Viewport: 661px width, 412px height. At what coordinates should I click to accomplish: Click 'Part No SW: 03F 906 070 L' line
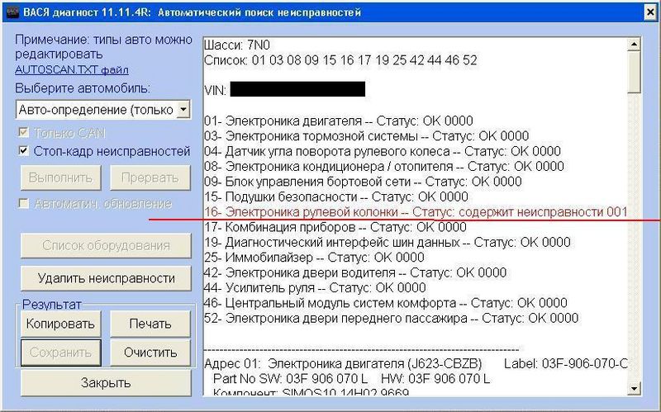[x=352, y=379]
